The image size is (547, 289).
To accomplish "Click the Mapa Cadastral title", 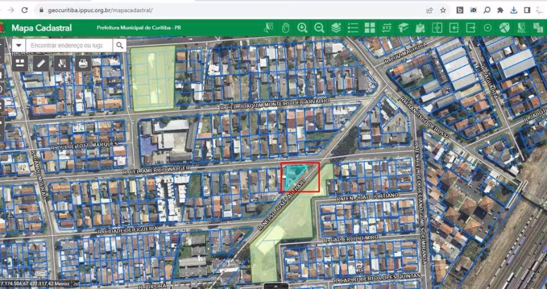I will [x=42, y=28].
